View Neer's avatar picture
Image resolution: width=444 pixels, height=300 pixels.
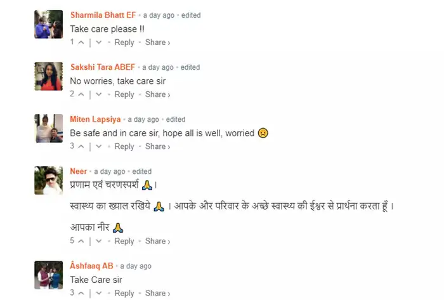pos(49,180)
